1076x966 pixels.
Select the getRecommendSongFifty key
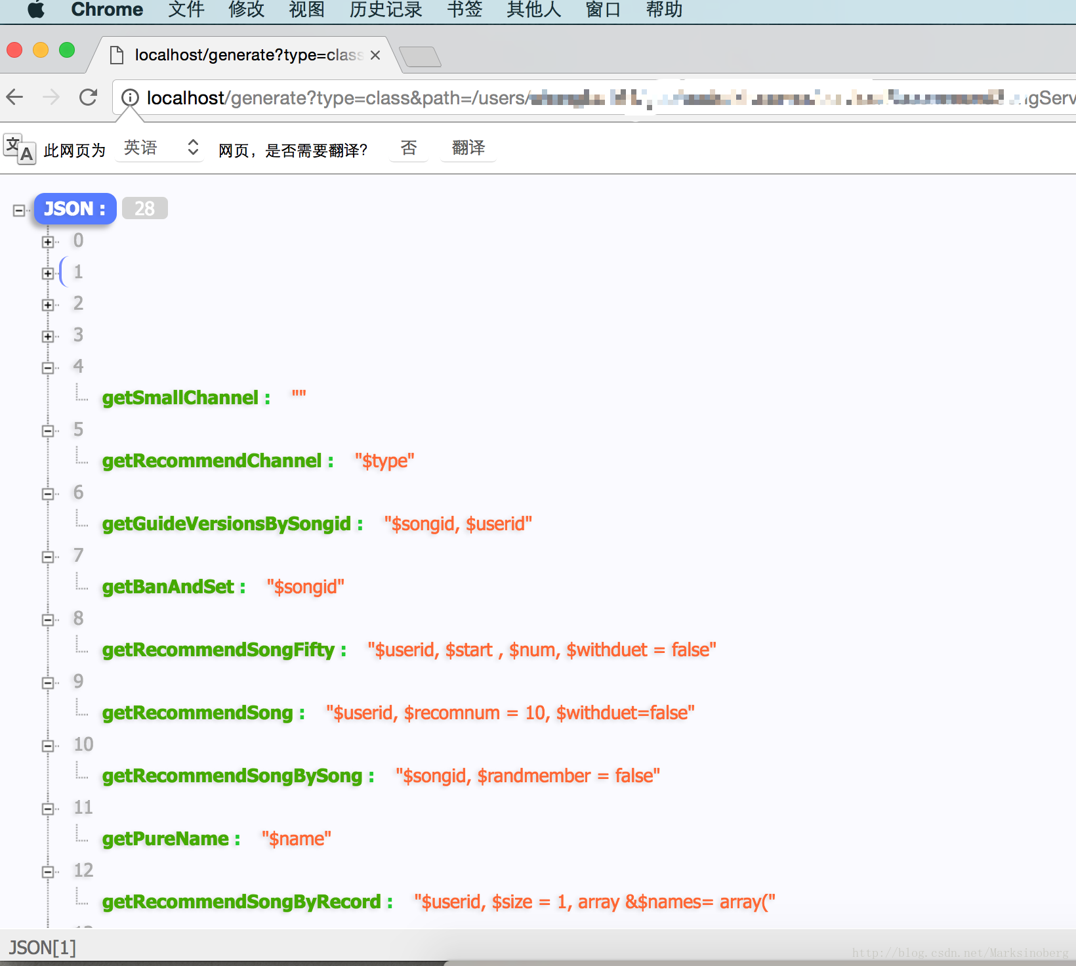218,650
